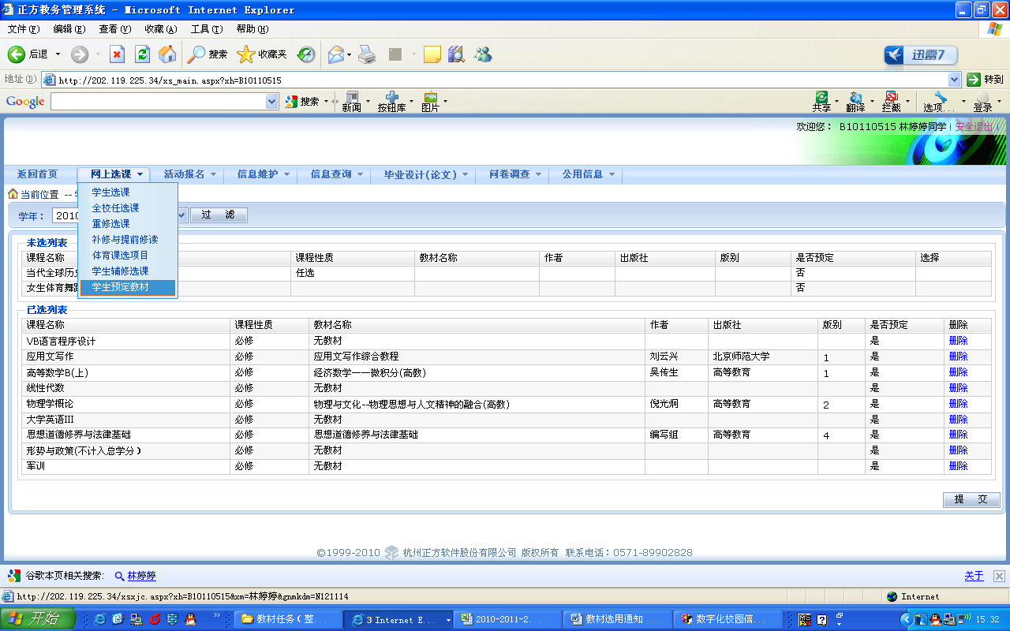Click the Print icon in the toolbar

pyautogui.click(x=367, y=54)
